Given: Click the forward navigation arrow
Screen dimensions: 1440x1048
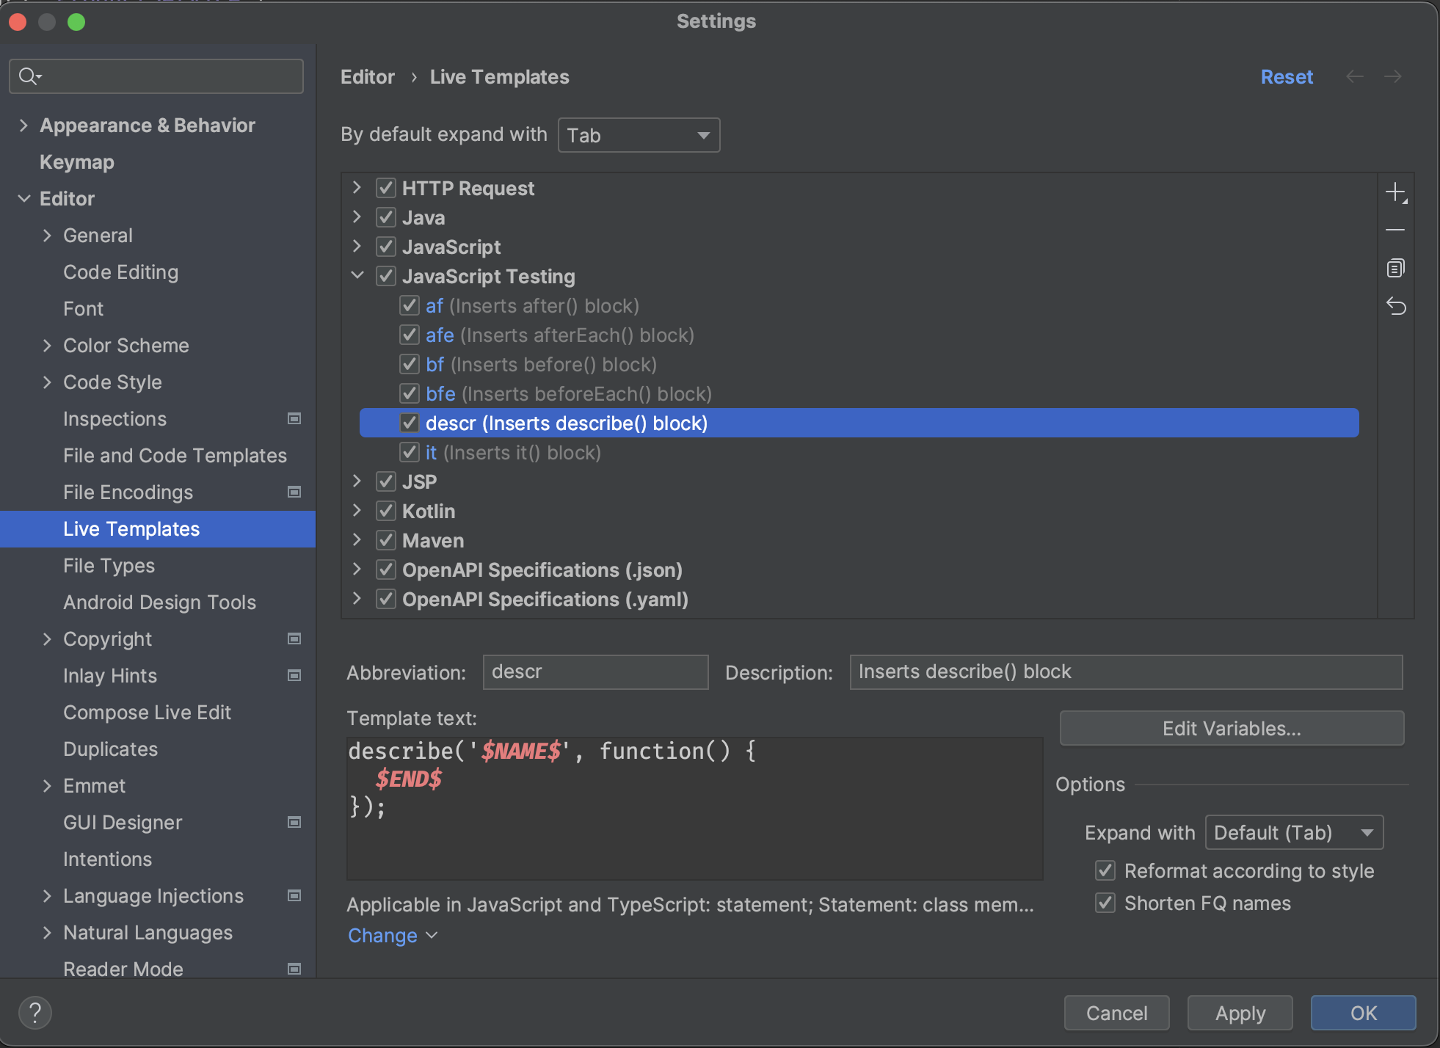Looking at the screenshot, I should (1392, 76).
